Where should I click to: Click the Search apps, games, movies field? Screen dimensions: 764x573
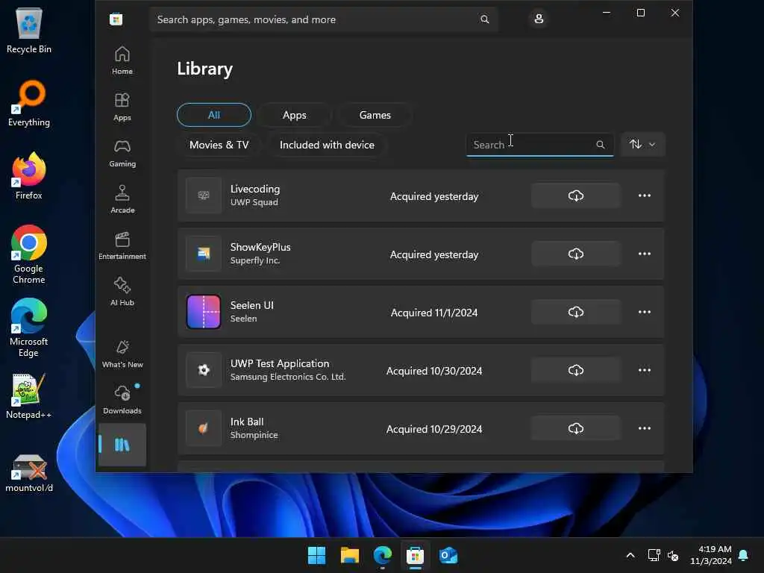[324, 19]
